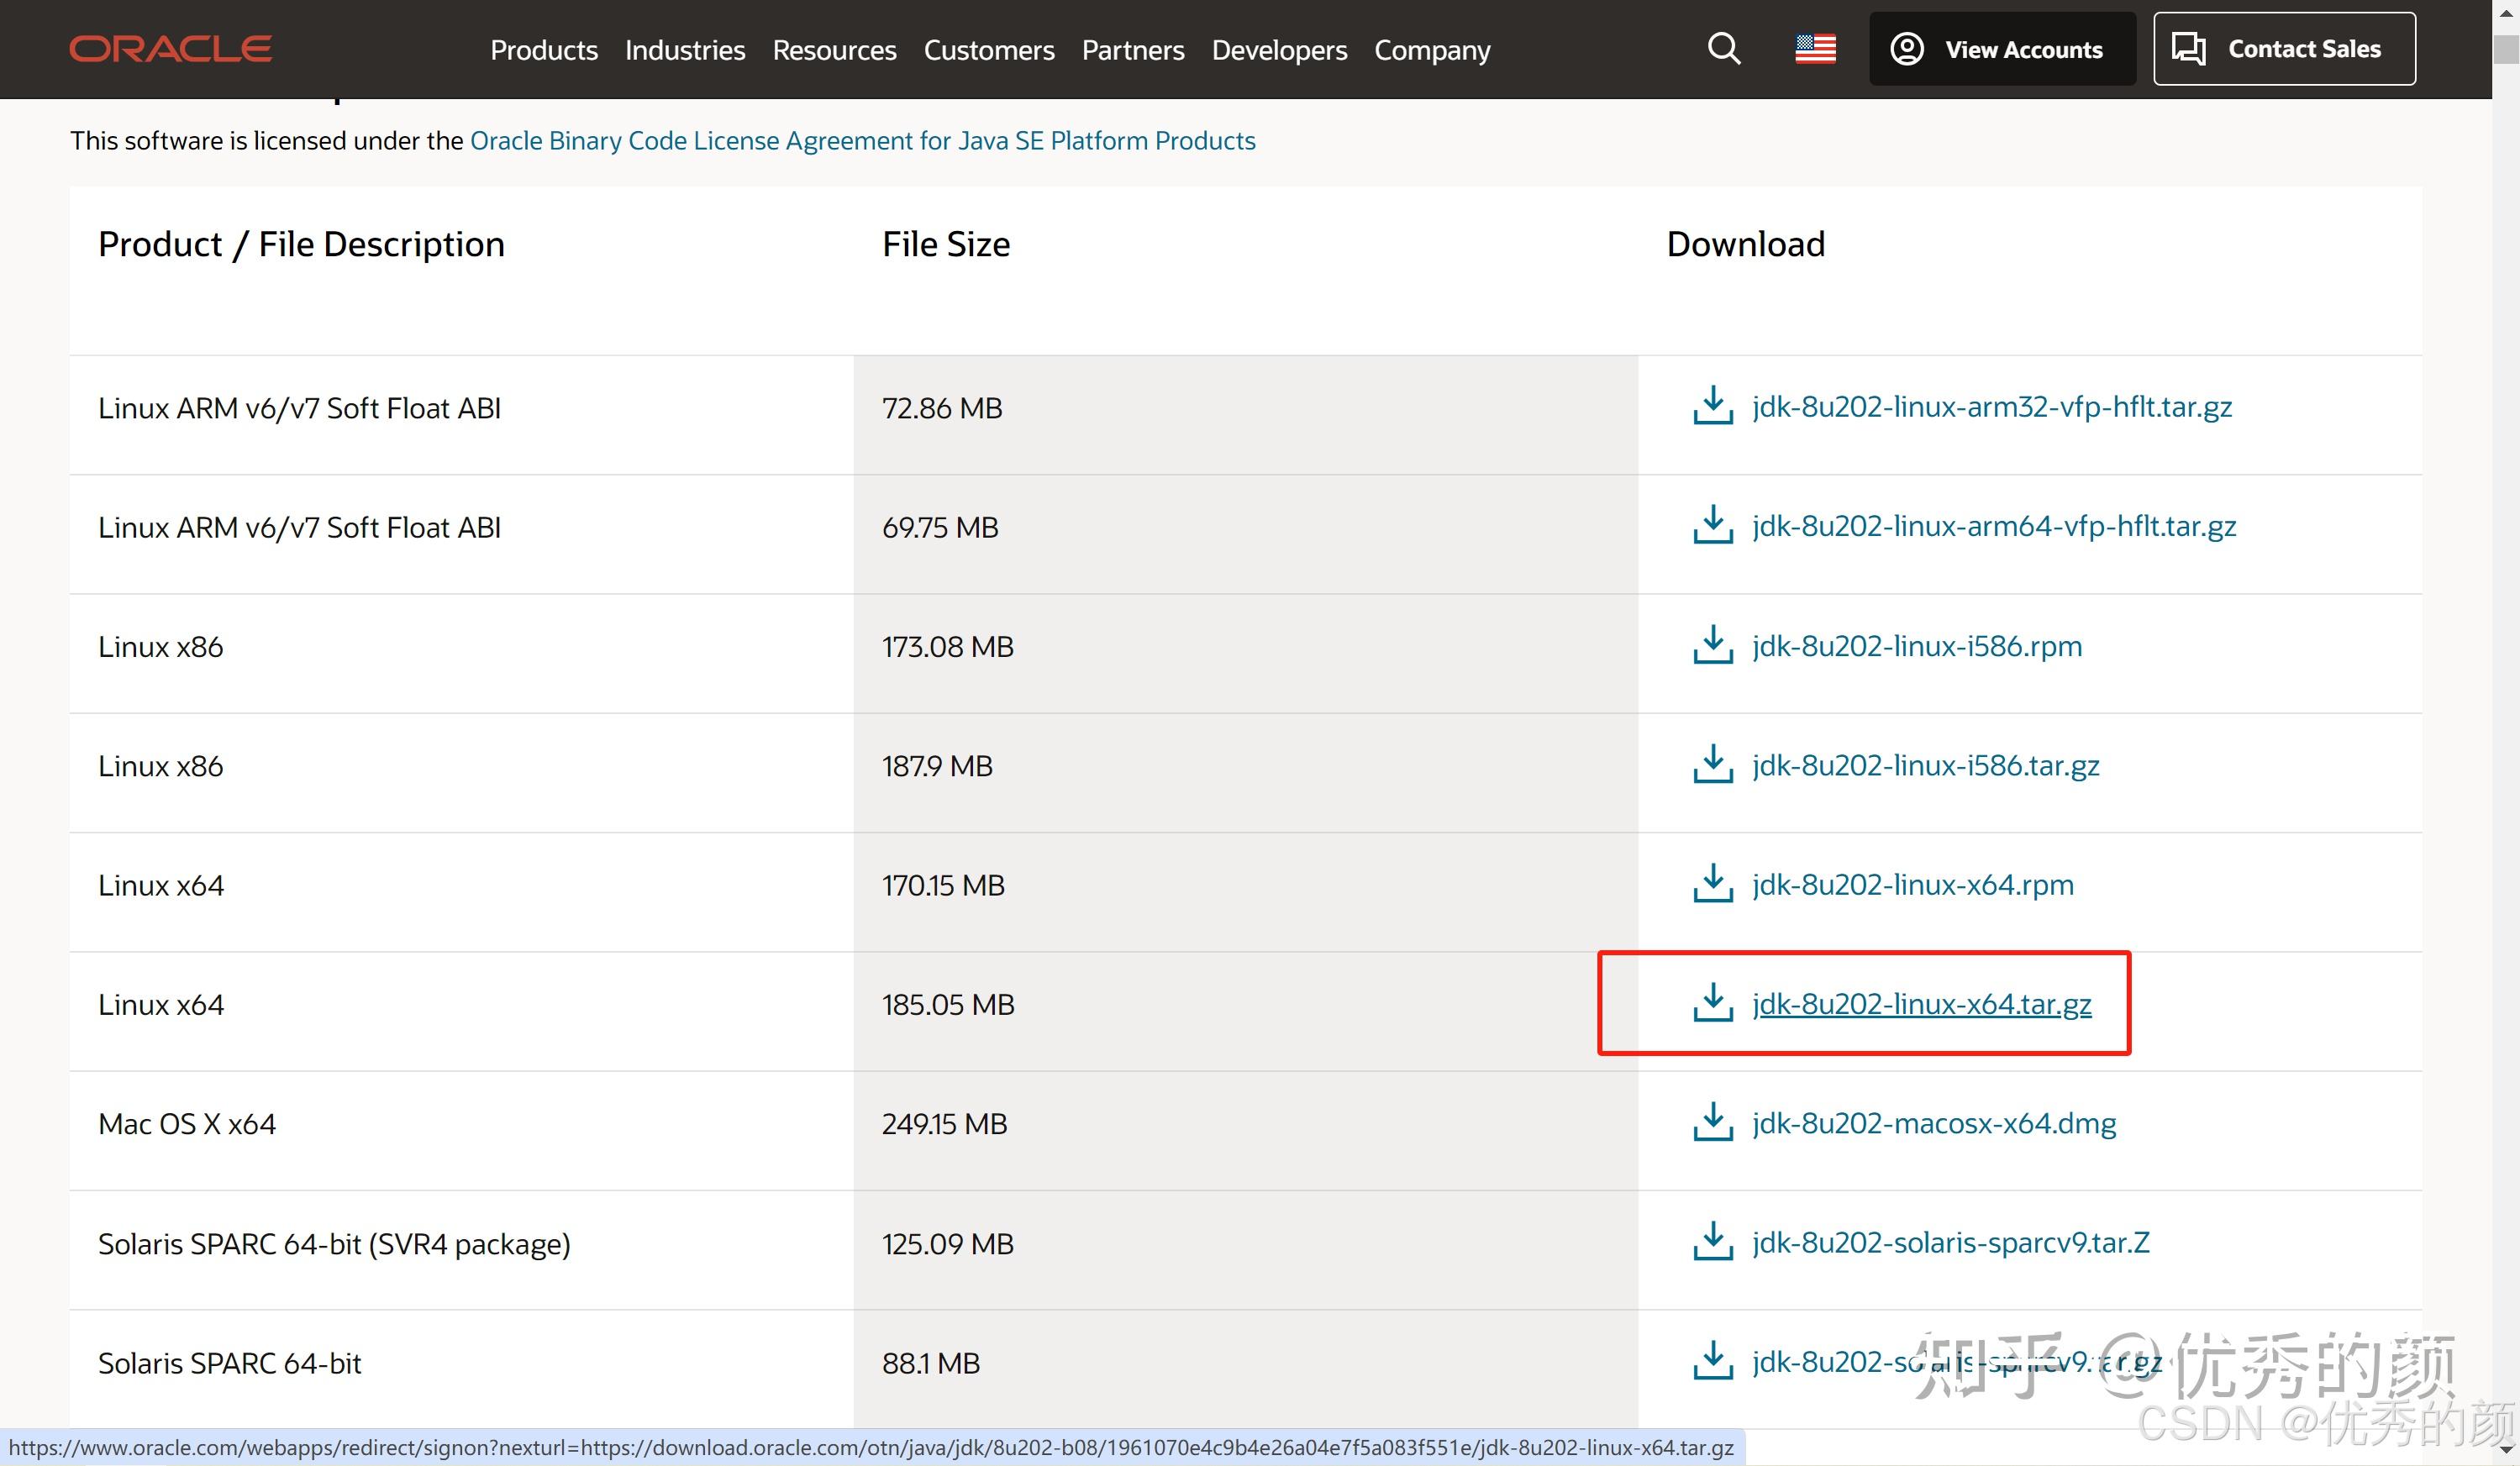Screen dimensions: 2520x1466
Task: Click the Oracle logo
Action: pos(170,49)
